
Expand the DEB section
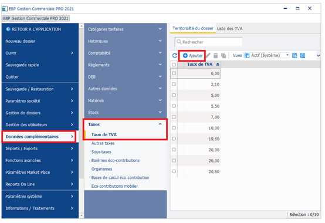coord(125,77)
